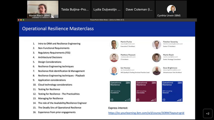Close the PowerPoint Slide Show window

pyautogui.click(x=19, y=20)
